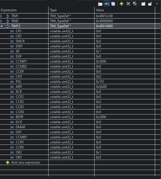161x179 pixels.
Task: Click ARR value 0xbb80
Action: tap(101, 87)
